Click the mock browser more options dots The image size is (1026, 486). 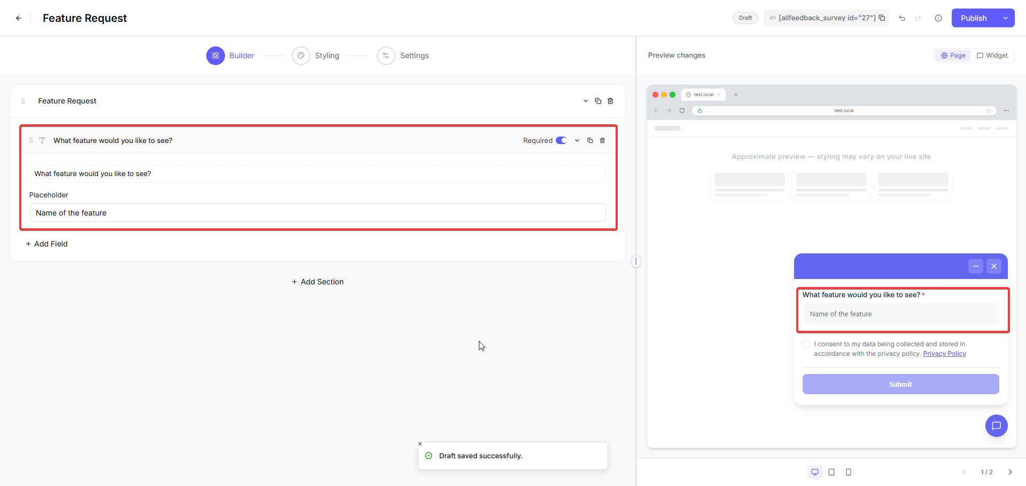click(1006, 110)
